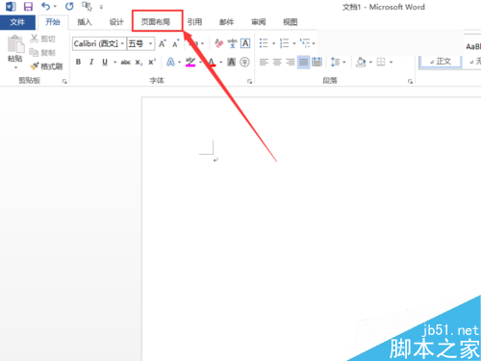Viewport: 481px width, 361px height.
Task: Open 段落 paragraph dialog launcher
Action: click(410, 82)
